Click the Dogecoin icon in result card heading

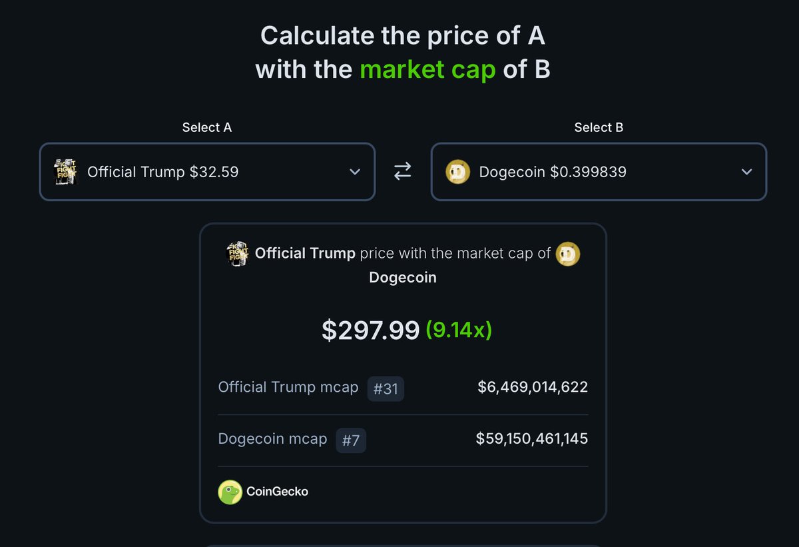tap(568, 254)
